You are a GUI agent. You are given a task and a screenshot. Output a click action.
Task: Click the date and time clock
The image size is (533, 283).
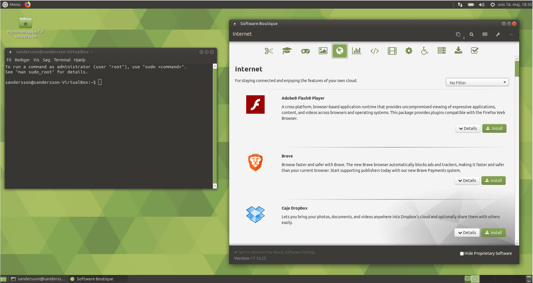(515, 5)
